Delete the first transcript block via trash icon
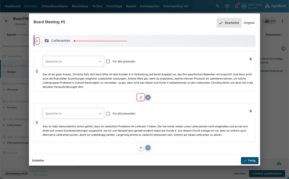Image resolution: width=289 pixels, height=179 pixels. tap(250, 59)
